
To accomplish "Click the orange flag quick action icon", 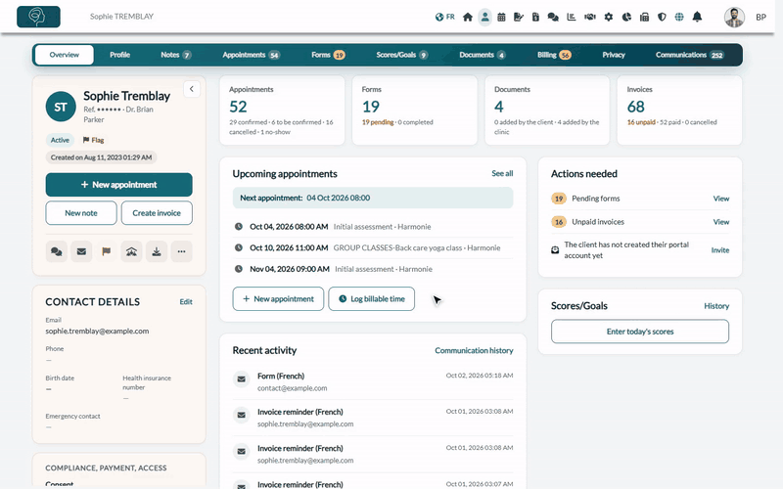I will (107, 251).
